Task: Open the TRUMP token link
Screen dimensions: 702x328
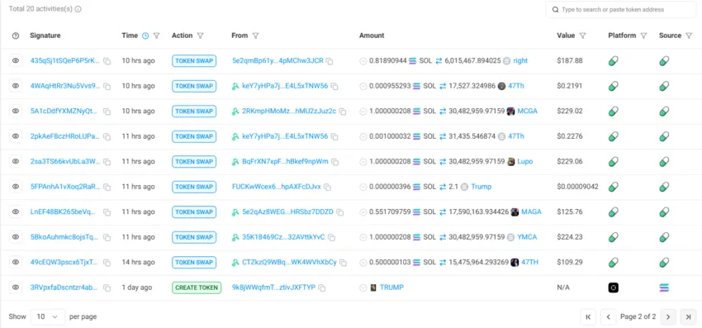Action: tap(391, 288)
